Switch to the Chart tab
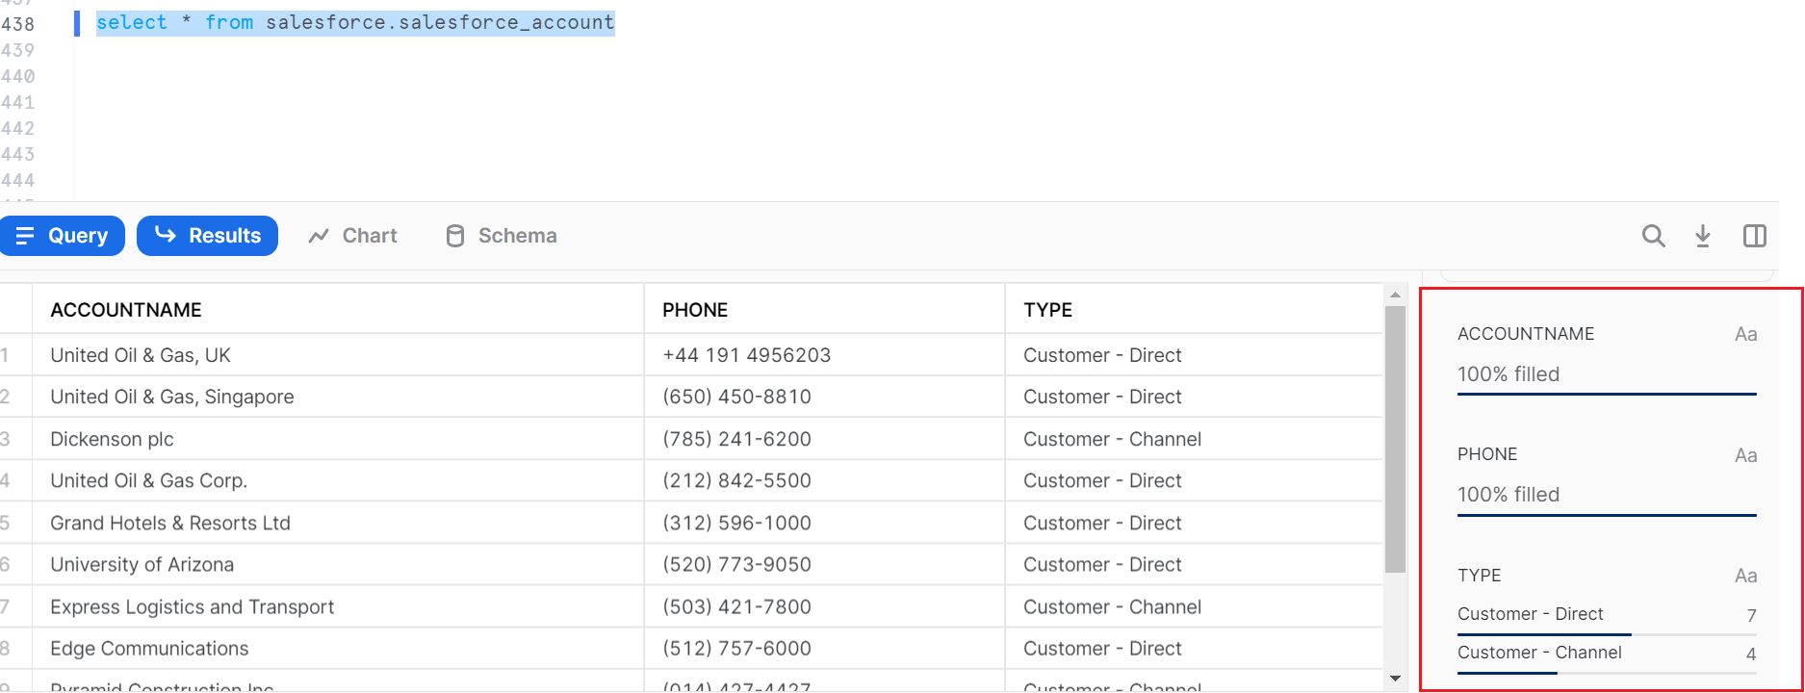 pos(352,236)
